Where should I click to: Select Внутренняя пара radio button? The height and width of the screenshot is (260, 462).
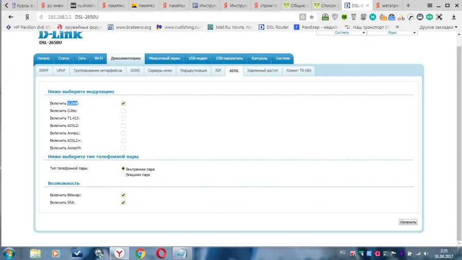coord(123,169)
